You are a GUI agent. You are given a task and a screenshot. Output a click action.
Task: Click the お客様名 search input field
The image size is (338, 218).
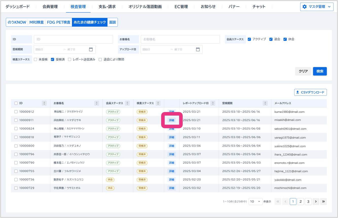[180, 39]
